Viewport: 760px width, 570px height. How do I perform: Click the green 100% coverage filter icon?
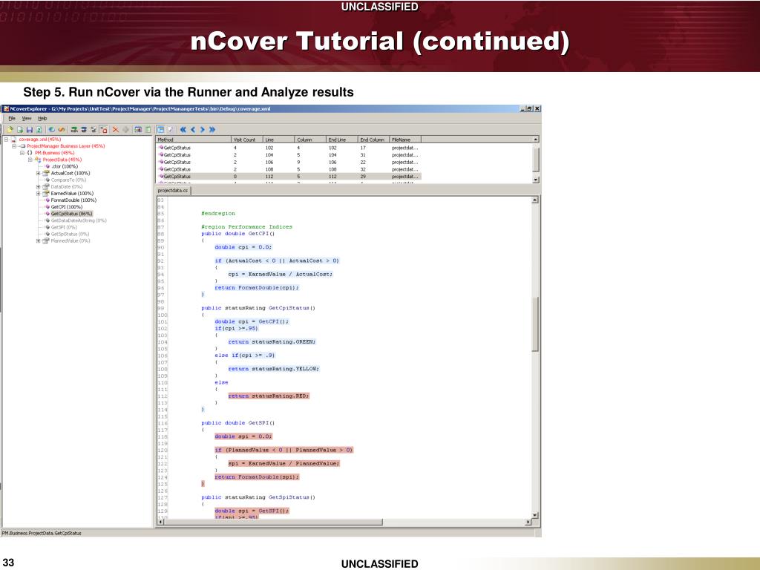(74, 129)
